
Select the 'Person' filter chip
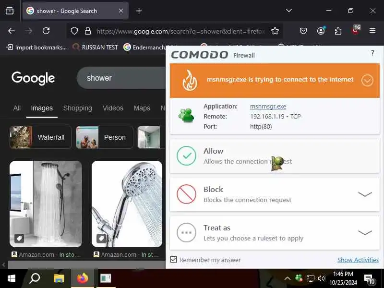click(x=105, y=137)
